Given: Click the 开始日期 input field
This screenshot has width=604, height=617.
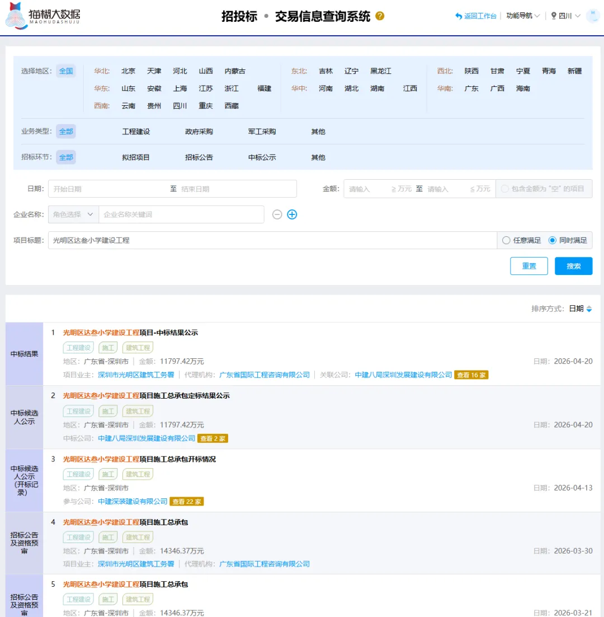Looking at the screenshot, I should 108,189.
